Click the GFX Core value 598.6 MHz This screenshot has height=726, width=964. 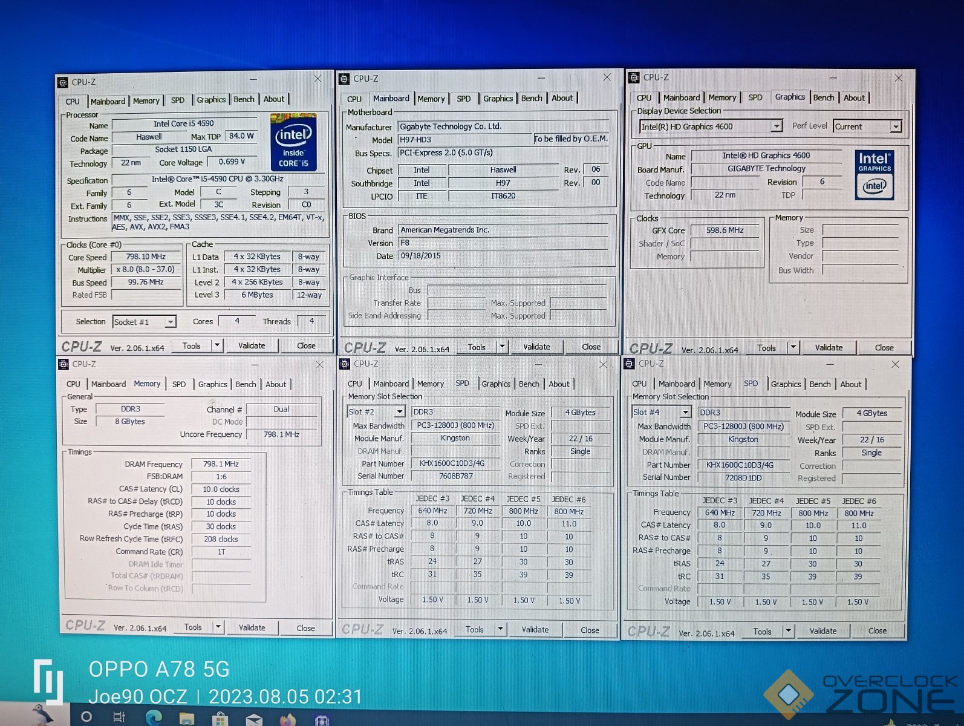(x=725, y=231)
